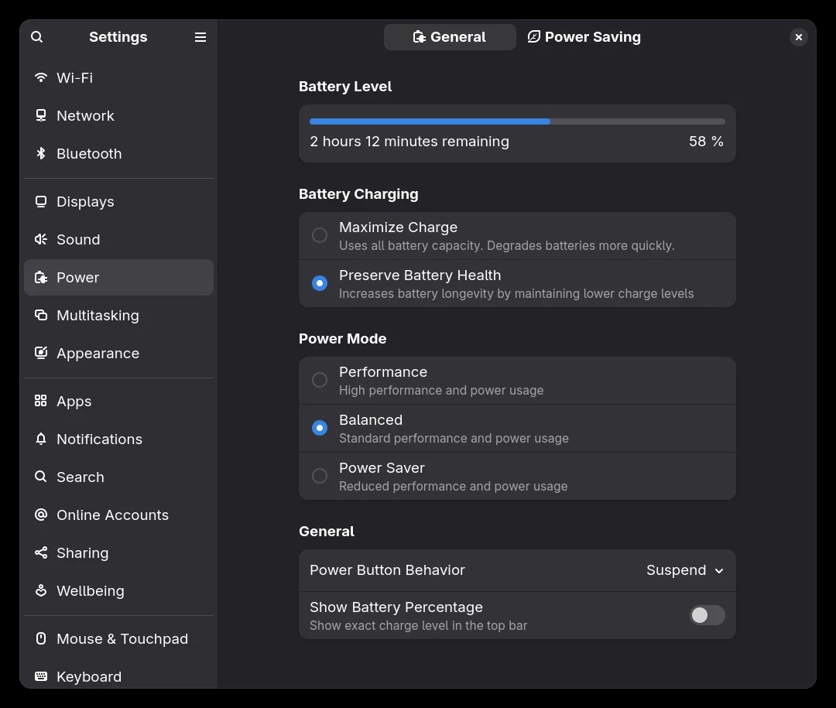
Task: Select the Bluetooth icon in sidebar
Action: 41,153
